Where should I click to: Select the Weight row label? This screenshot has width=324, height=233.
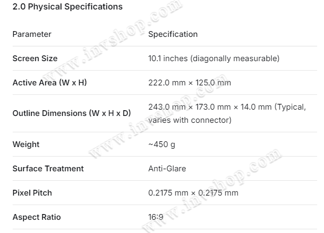(26, 144)
